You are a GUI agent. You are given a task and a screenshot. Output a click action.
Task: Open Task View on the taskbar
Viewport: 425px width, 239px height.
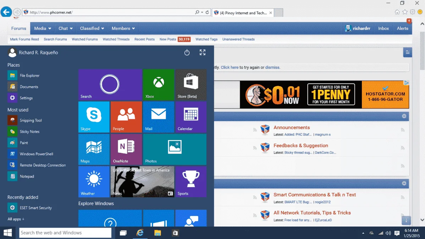[123, 233]
